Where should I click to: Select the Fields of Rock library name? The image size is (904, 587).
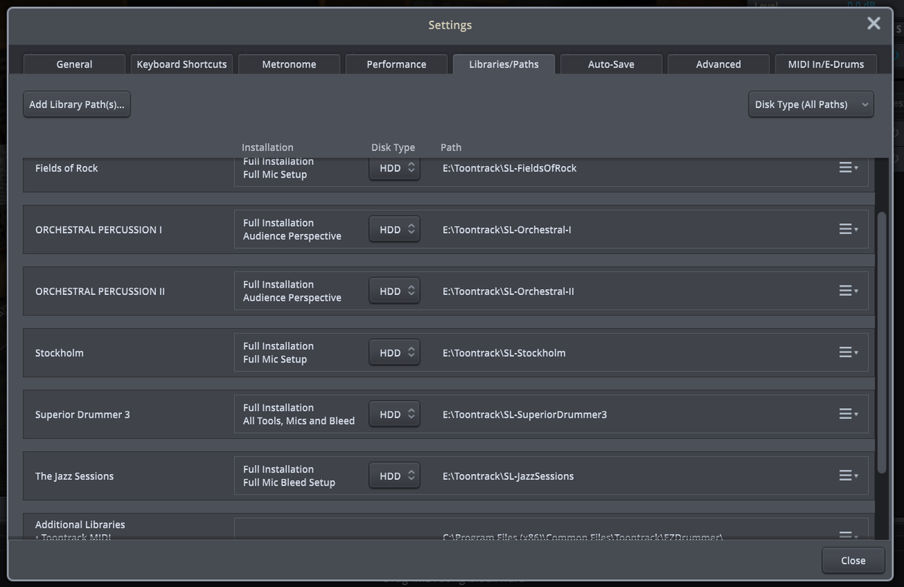pyautogui.click(x=66, y=168)
